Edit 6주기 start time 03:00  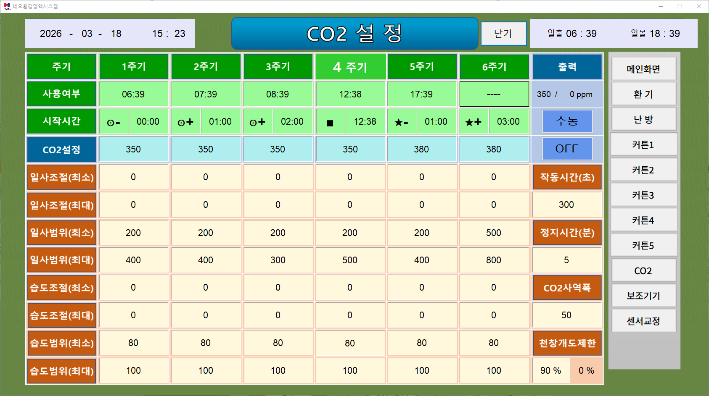(508, 122)
